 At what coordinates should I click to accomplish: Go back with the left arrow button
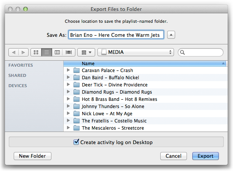[14, 52]
